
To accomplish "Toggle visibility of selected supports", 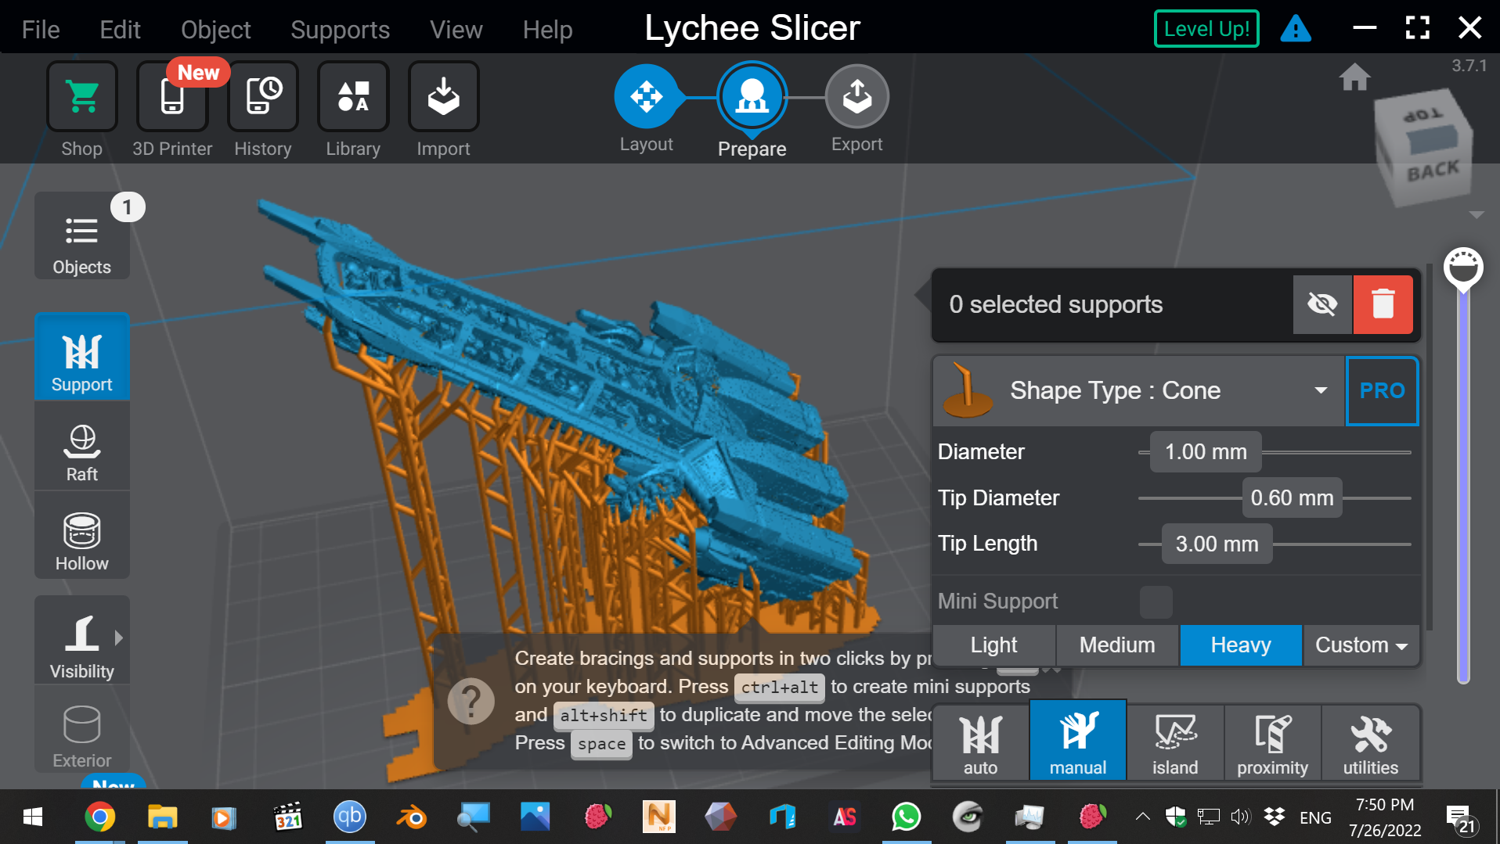I will coord(1322,304).
